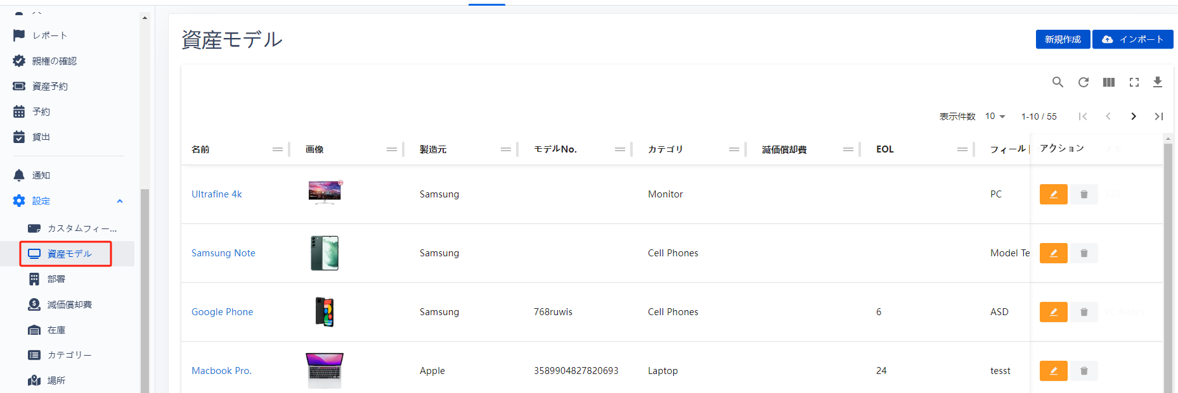Delete the Samsung Note asset model
This screenshot has height=393, width=1178.
tap(1084, 253)
